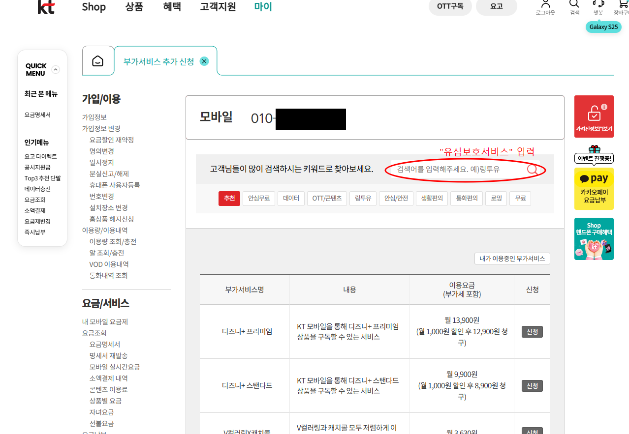Viewport: 629px width, 434px height.
Task: Open 모바일 실시간요금 sidebar link
Action: coord(115,367)
